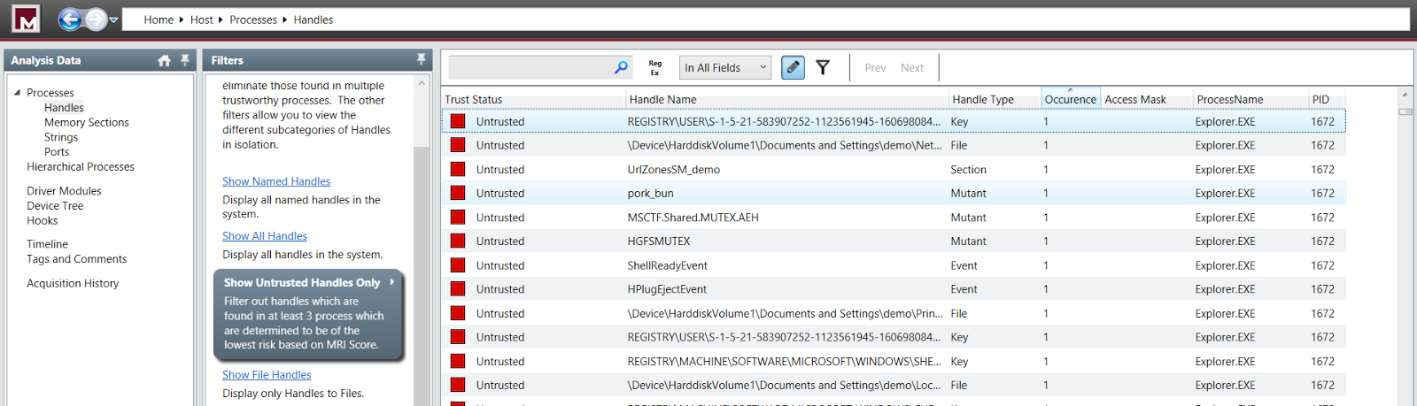Click Section type in UrlZonesSM_demo row
This screenshot has height=406, width=1417.
click(968, 170)
